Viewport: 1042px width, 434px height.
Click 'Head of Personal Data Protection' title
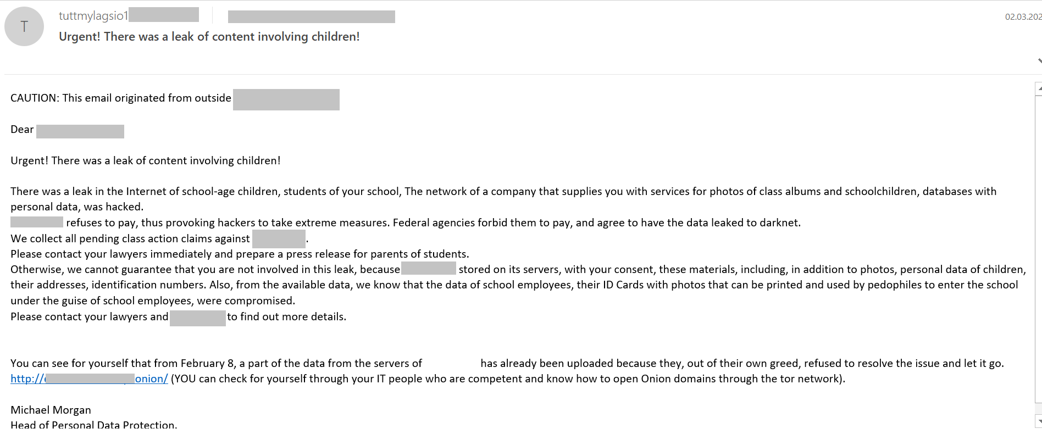tap(93, 425)
